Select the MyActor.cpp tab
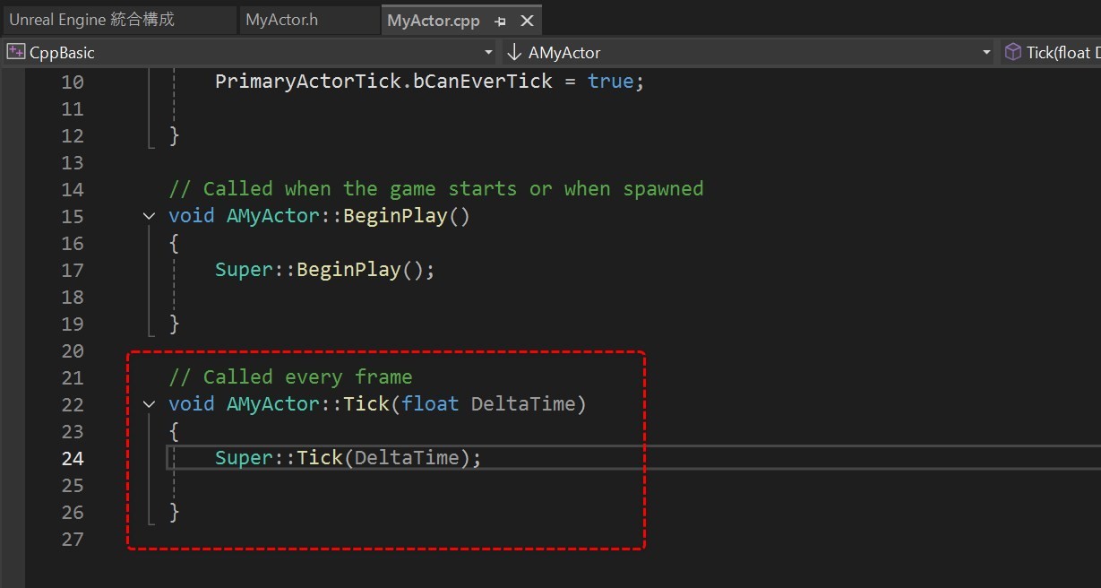Screen dimensions: 1101x588 [434, 19]
